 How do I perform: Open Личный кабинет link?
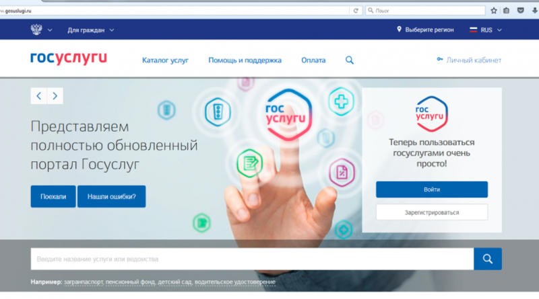[x=474, y=60]
